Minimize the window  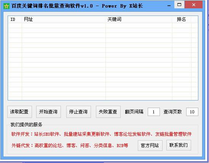coord(169,6)
